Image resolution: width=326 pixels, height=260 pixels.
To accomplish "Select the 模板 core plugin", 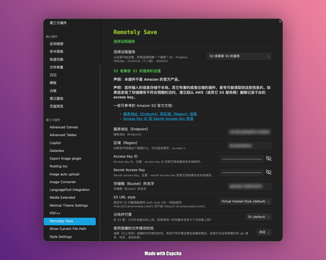I will (53, 83).
